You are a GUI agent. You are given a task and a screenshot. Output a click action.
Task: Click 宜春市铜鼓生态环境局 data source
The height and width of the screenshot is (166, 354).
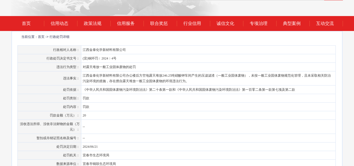click(x=99, y=164)
